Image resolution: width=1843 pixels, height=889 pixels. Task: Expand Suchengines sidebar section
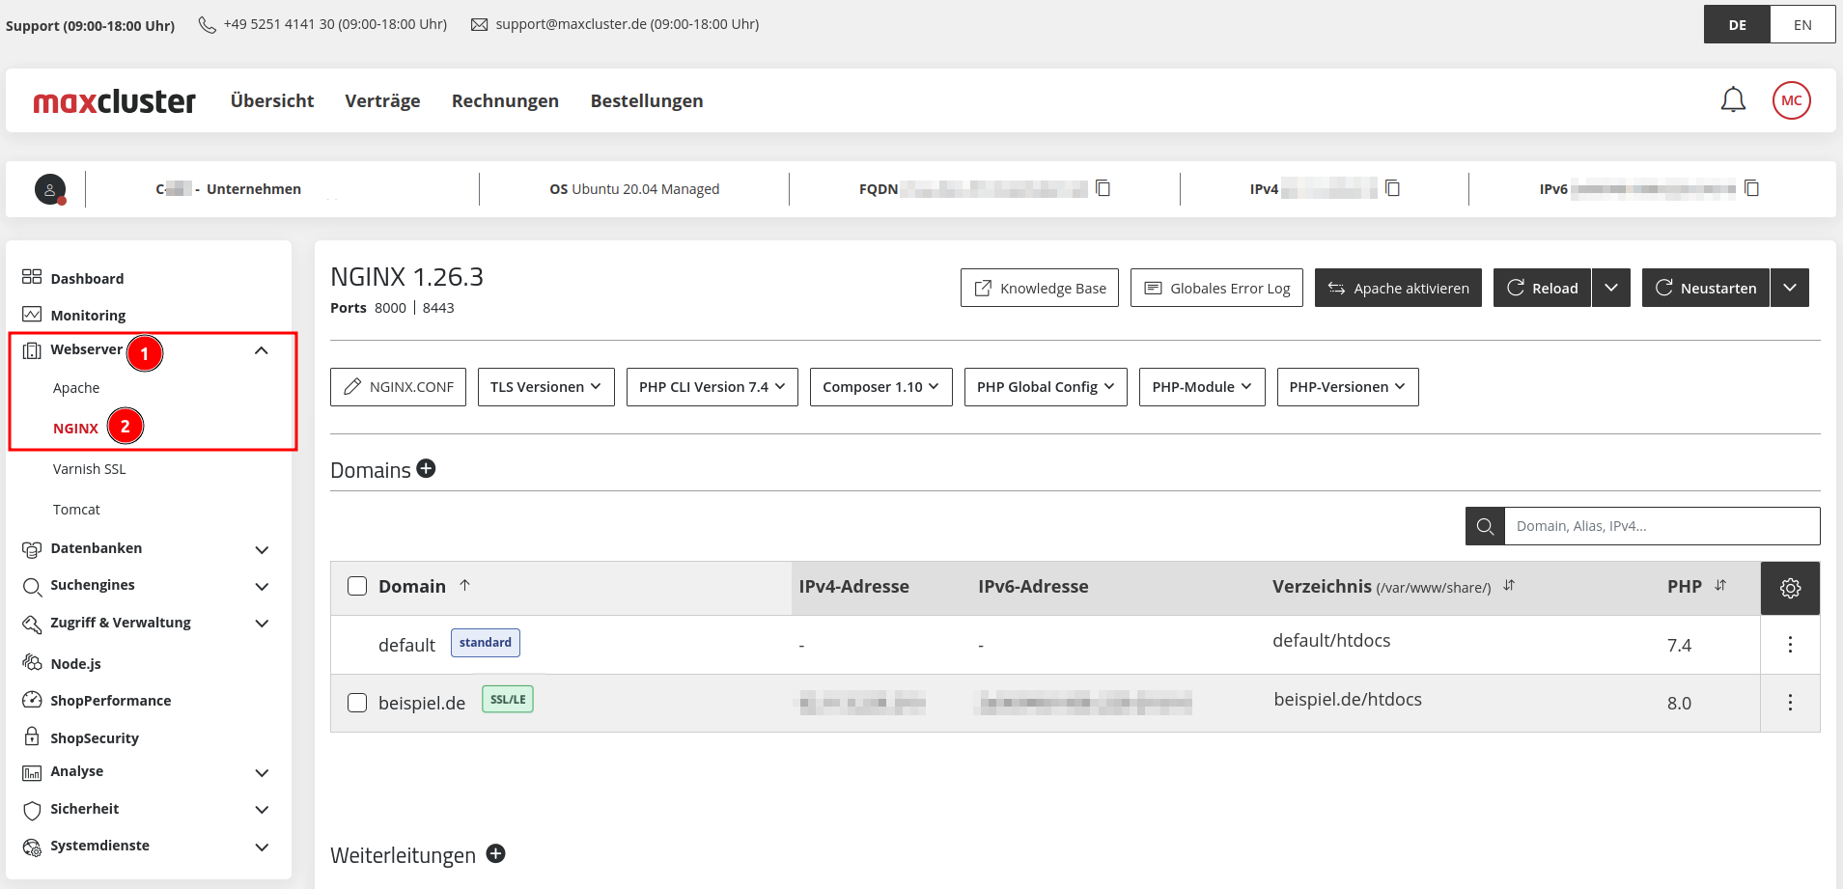[261, 586]
